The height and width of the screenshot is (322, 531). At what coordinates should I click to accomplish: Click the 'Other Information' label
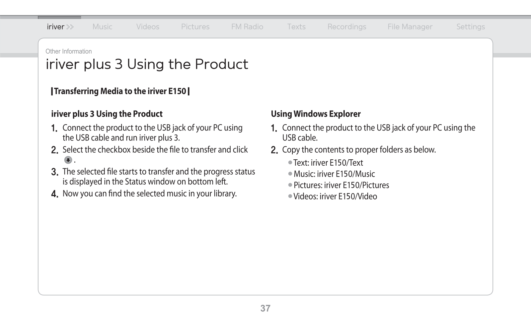[x=69, y=51]
